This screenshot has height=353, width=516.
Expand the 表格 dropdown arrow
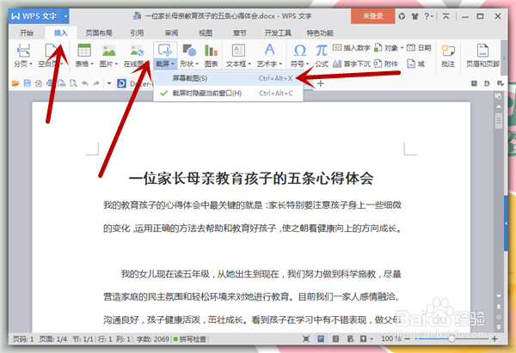93,64
